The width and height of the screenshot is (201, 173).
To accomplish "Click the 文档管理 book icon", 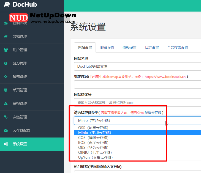I will [6, 36].
